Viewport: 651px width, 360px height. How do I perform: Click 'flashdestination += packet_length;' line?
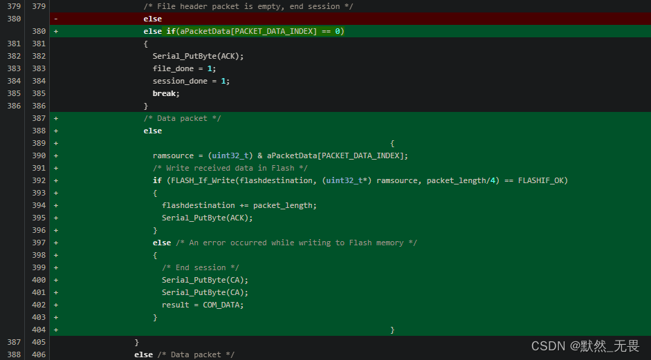coord(239,205)
